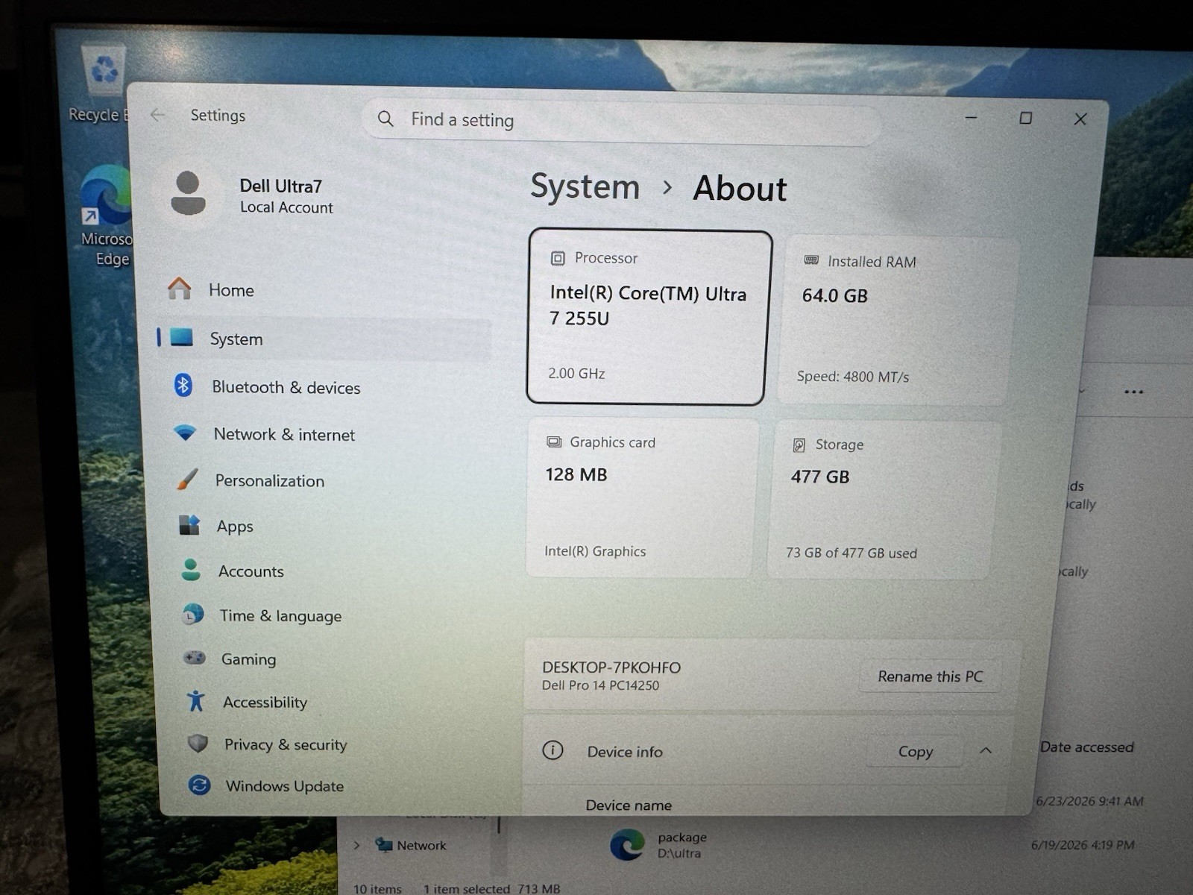Open Bluetooth & devices settings
This screenshot has width=1193, height=895.
coord(326,387)
